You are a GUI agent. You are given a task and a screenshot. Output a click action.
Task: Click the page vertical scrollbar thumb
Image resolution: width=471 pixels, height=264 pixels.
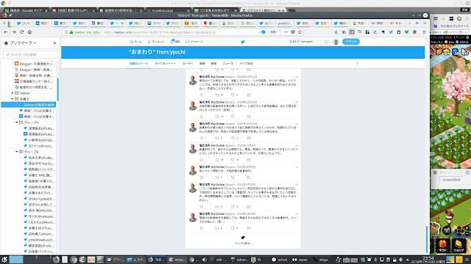point(427,240)
